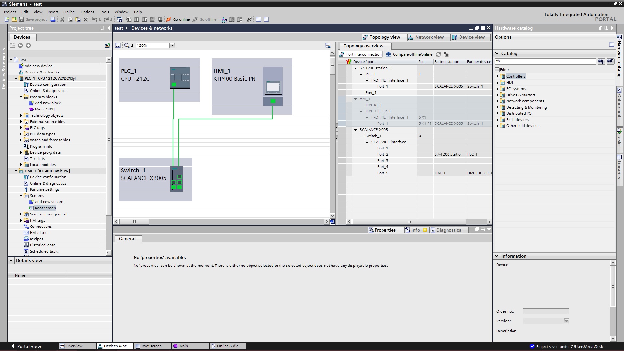Split the editor space horizontally
Image resolution: width=624 pixels, height=351 pixels.
(x=259, y=19)
